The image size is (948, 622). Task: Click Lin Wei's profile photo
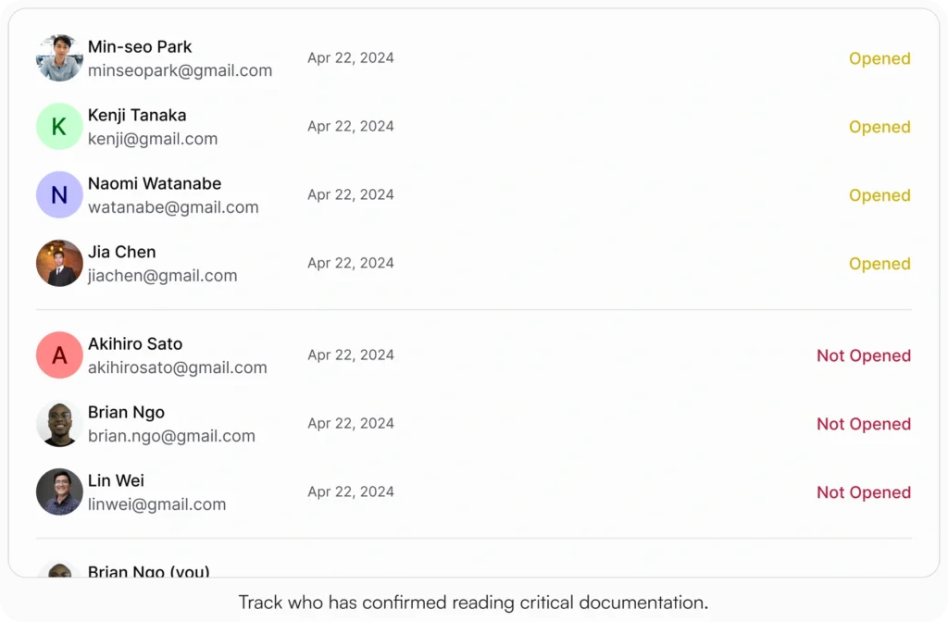[59, 491]
